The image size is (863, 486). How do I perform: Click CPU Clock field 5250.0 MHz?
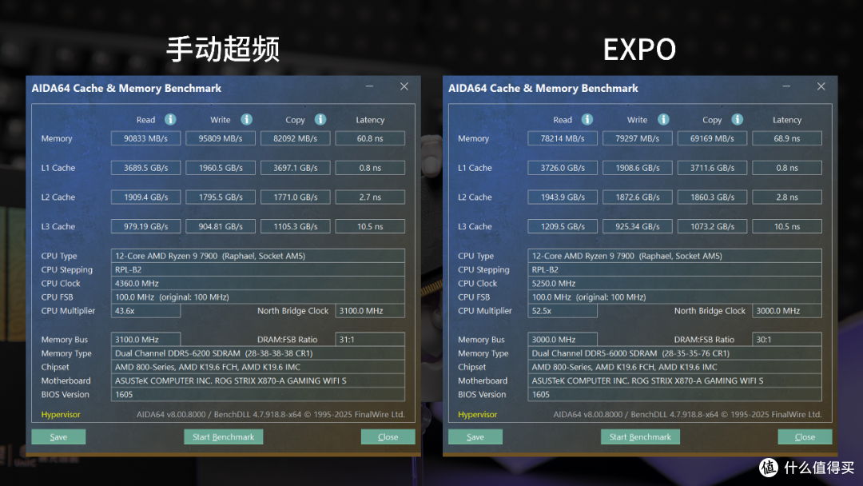pos(674,283)
